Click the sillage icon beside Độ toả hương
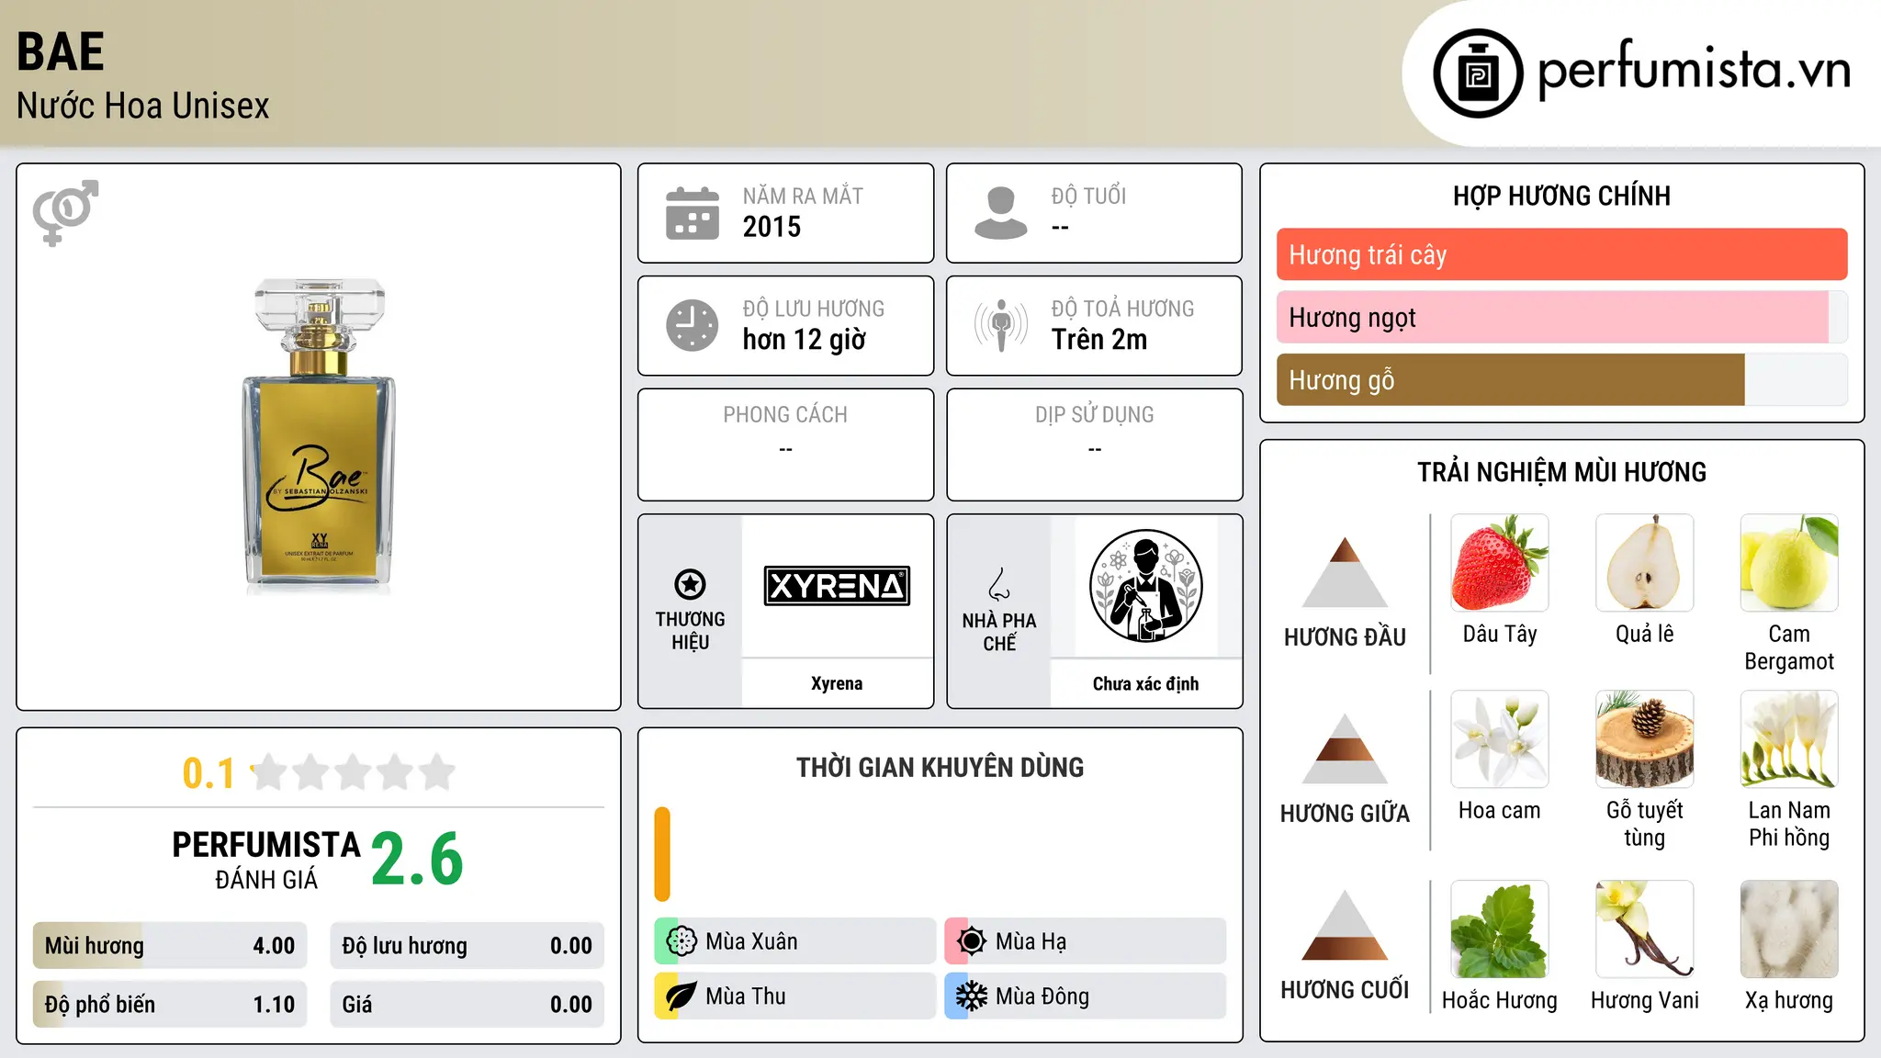1881x1058 pixels. coord(1001,325)
